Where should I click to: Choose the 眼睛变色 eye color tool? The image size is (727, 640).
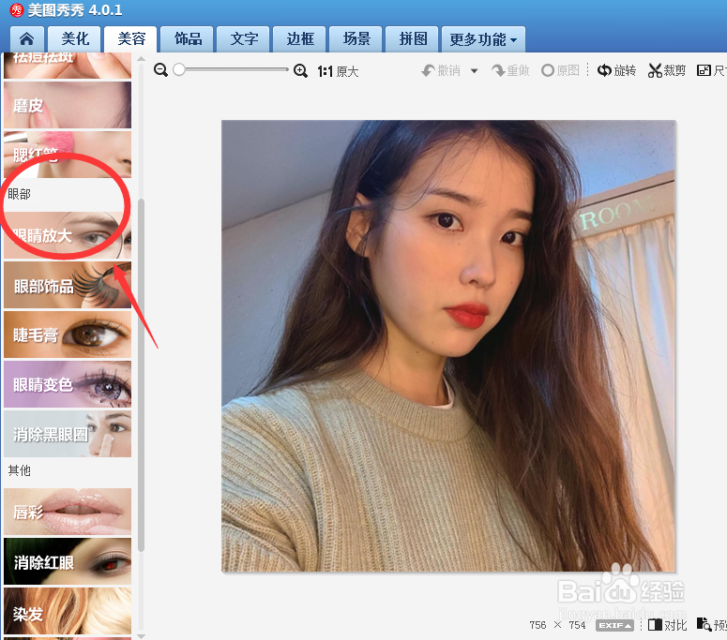68,384
